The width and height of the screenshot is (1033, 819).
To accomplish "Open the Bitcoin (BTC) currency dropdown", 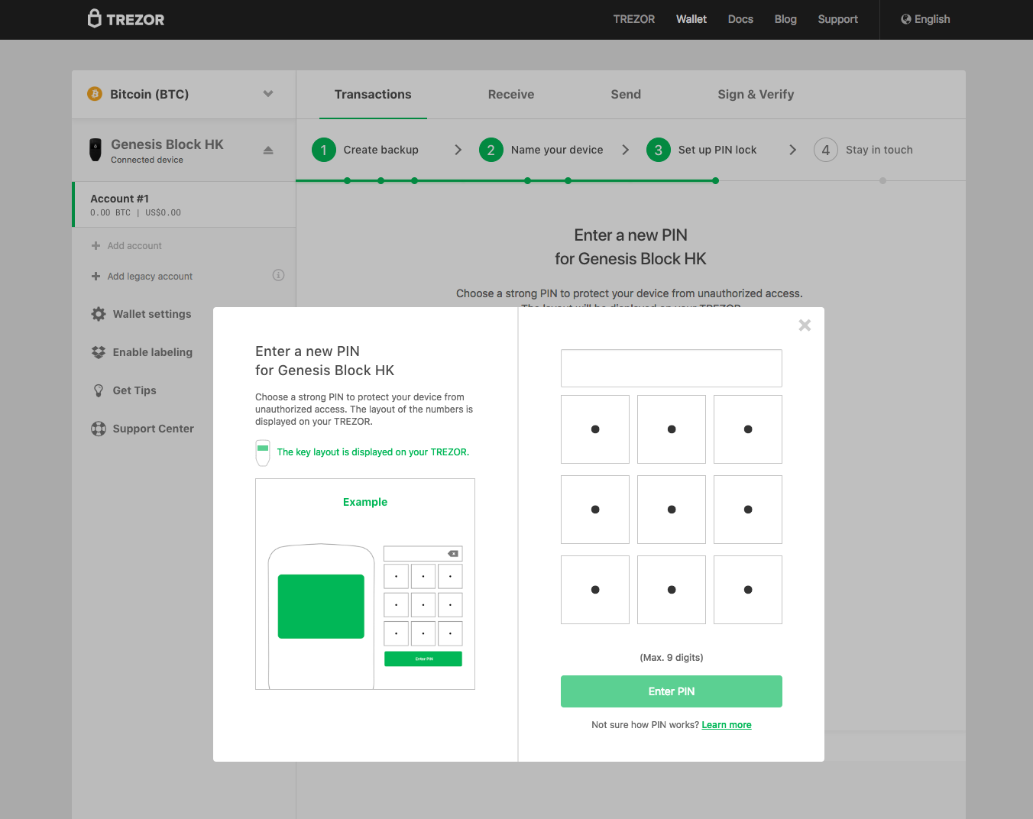I will 183,94.
